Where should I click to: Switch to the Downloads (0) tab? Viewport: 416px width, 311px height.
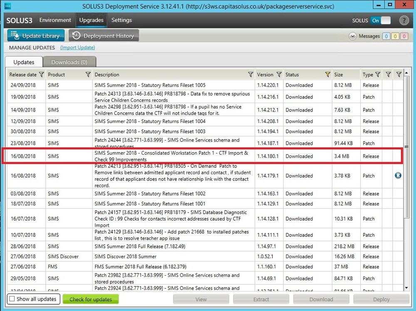pyautogui.click(x=69, y=62)
